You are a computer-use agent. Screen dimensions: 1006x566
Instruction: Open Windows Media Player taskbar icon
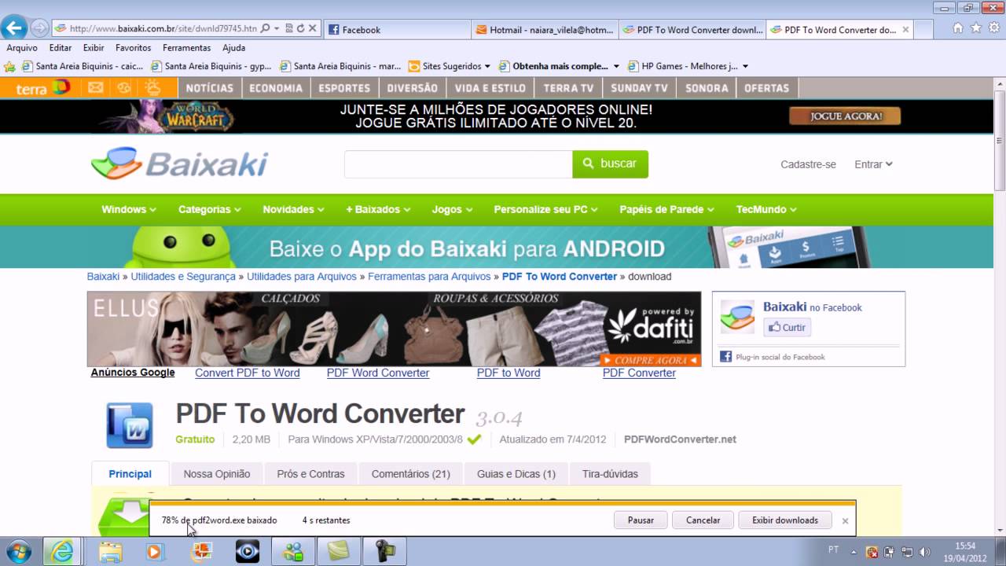tap(154, 551)
